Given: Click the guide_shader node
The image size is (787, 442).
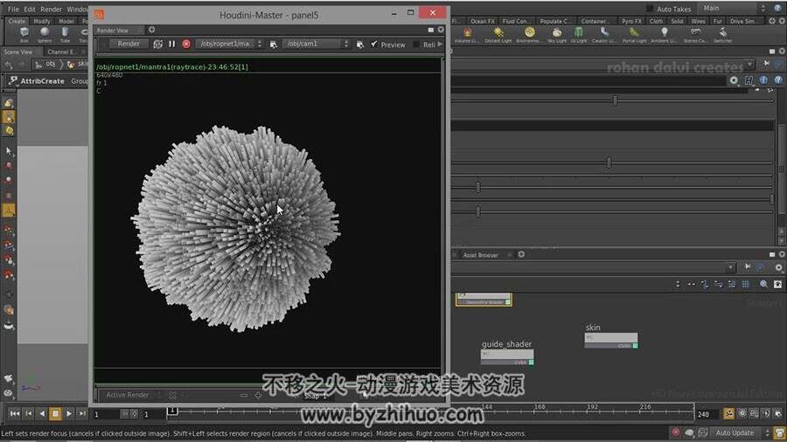Looking at the screenshot, I should (x=507, y=357).
